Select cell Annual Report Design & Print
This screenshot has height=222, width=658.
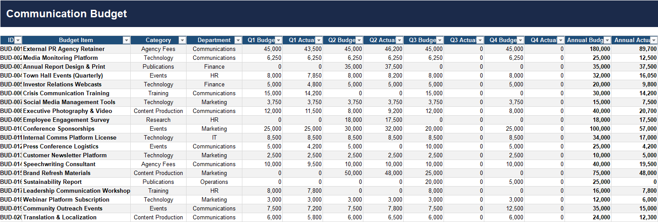pyautogui.click(x=76, y=67)
